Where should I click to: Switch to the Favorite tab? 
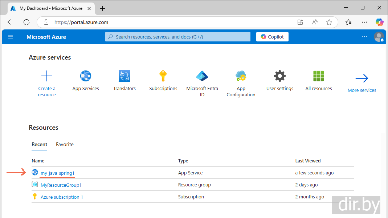click(65, 144)
